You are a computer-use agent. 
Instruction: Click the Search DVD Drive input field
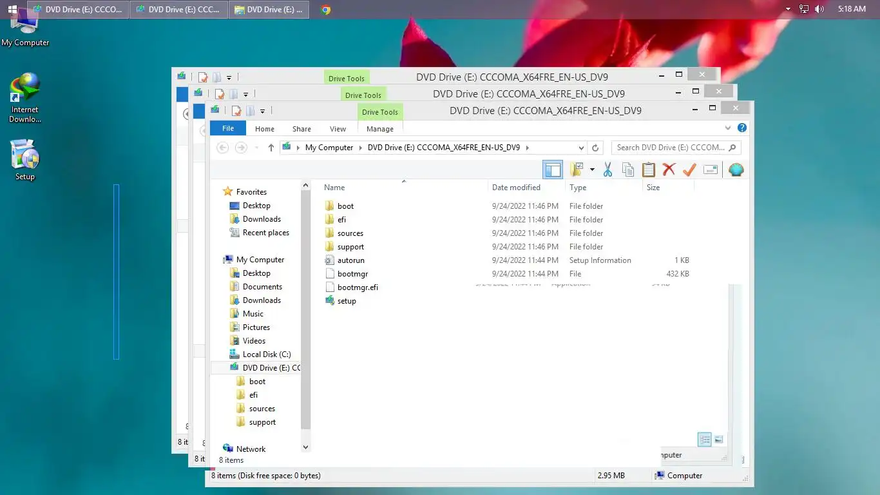[x=676, y=148]
